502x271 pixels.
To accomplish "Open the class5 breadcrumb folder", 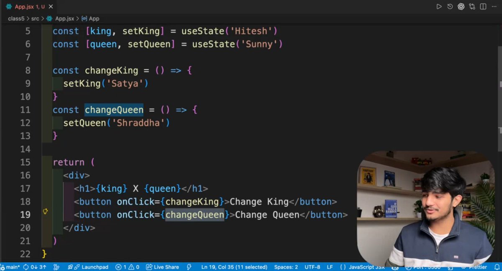I will click(16, 18).
